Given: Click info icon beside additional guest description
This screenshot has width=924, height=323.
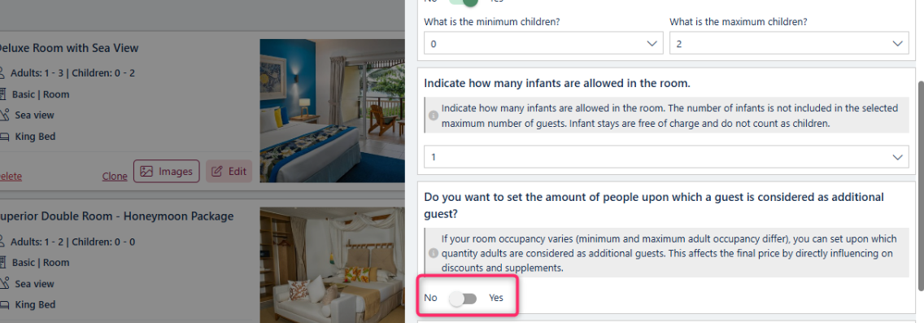Looking at the screenshot, I should [433, 254].
